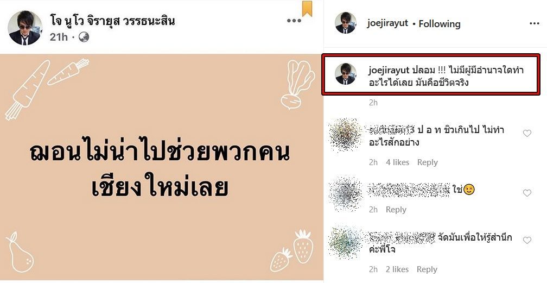Click joejirayut avatar beside the highlighted caption

tap(345, 74)
